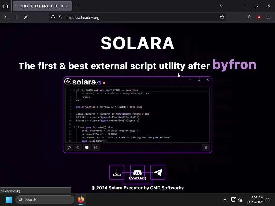Viewport: 275px width, 206px height.
Task: Show hidden system tray icons
Action: (x=225, y=200)
